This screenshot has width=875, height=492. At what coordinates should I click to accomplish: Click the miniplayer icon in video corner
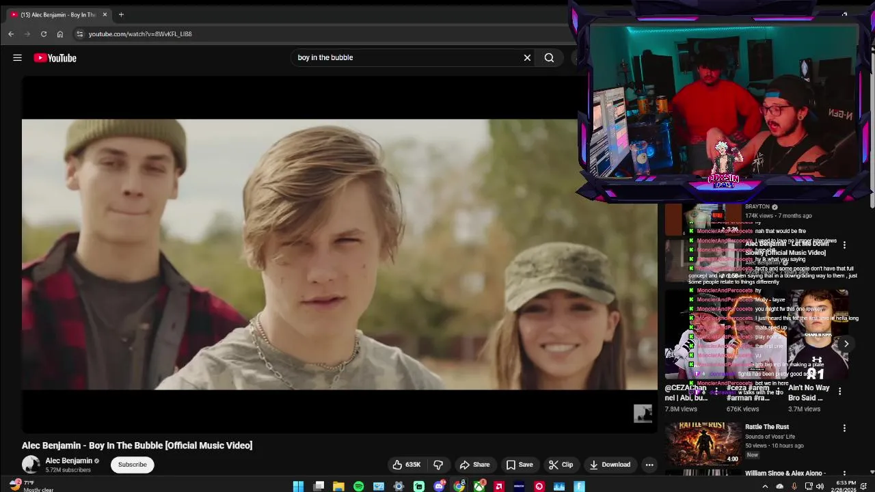click(x=643, y=413)
